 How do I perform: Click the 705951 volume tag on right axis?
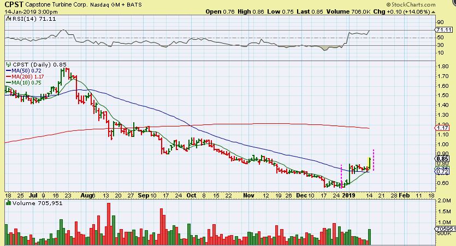(445, 229)
